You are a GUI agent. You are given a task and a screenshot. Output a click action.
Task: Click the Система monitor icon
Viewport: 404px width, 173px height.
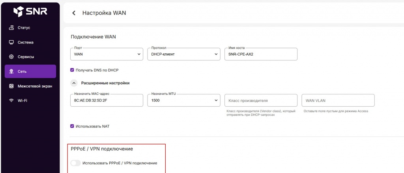11,42
